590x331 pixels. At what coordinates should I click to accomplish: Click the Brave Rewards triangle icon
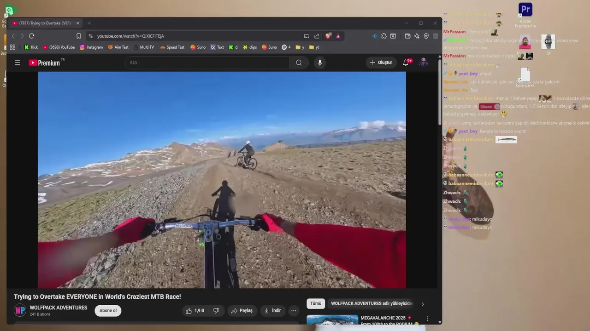tap(338, 36)
